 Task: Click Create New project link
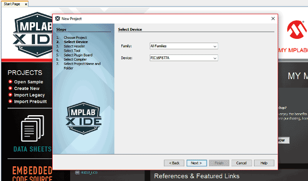27,89
